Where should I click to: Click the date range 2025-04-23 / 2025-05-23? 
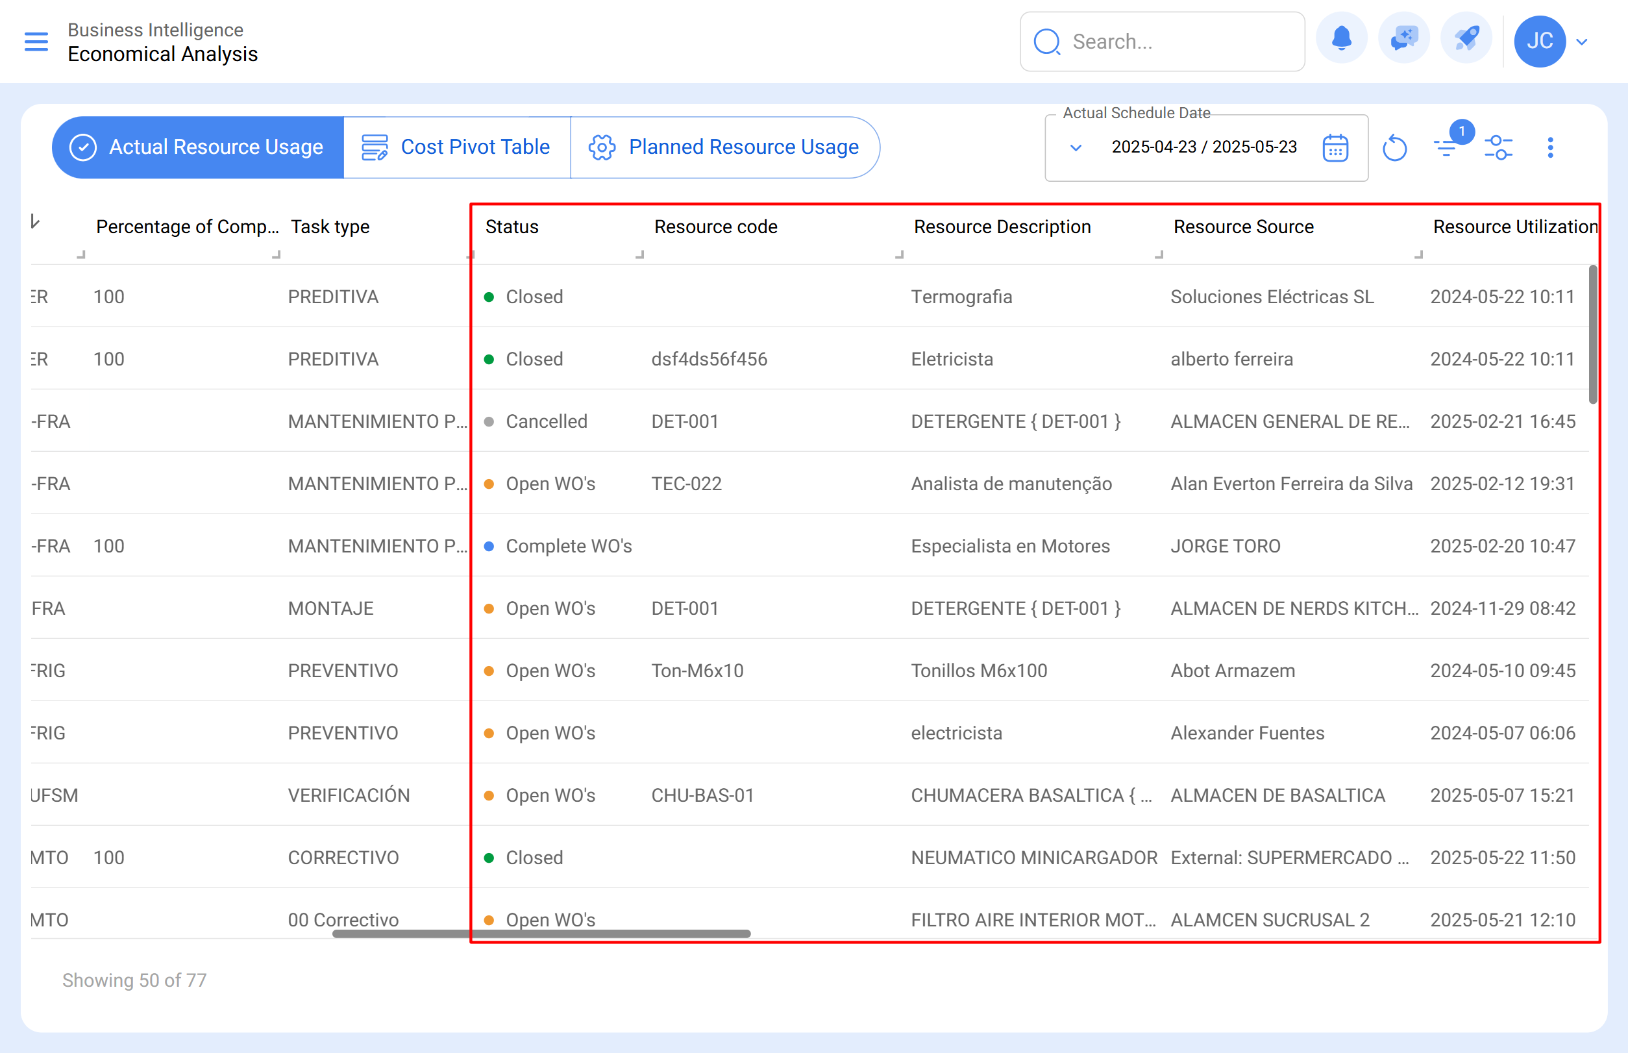pyautogui.click(x=1204, y=147)
